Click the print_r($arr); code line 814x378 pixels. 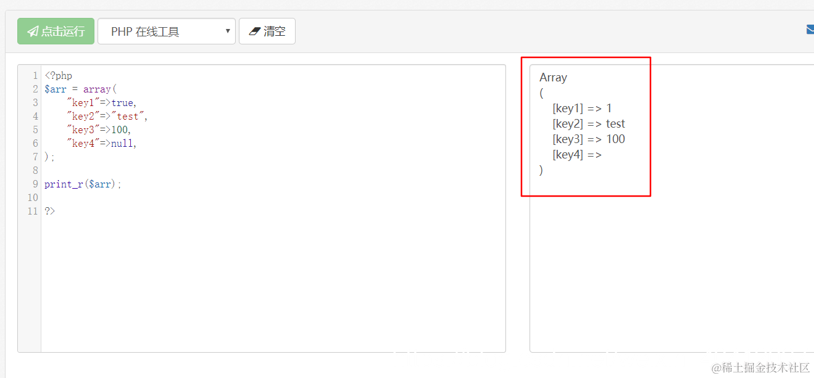pyautogui.click(x=83, y=184)
